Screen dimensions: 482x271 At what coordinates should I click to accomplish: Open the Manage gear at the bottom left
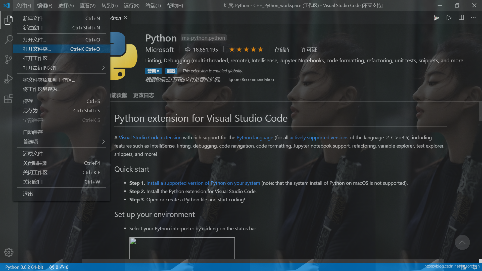[9, 252]
